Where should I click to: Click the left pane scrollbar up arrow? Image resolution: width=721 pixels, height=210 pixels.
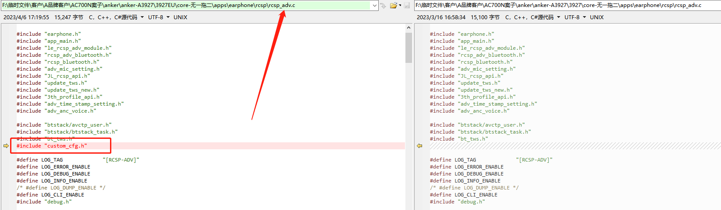click(x=408, y=28)
